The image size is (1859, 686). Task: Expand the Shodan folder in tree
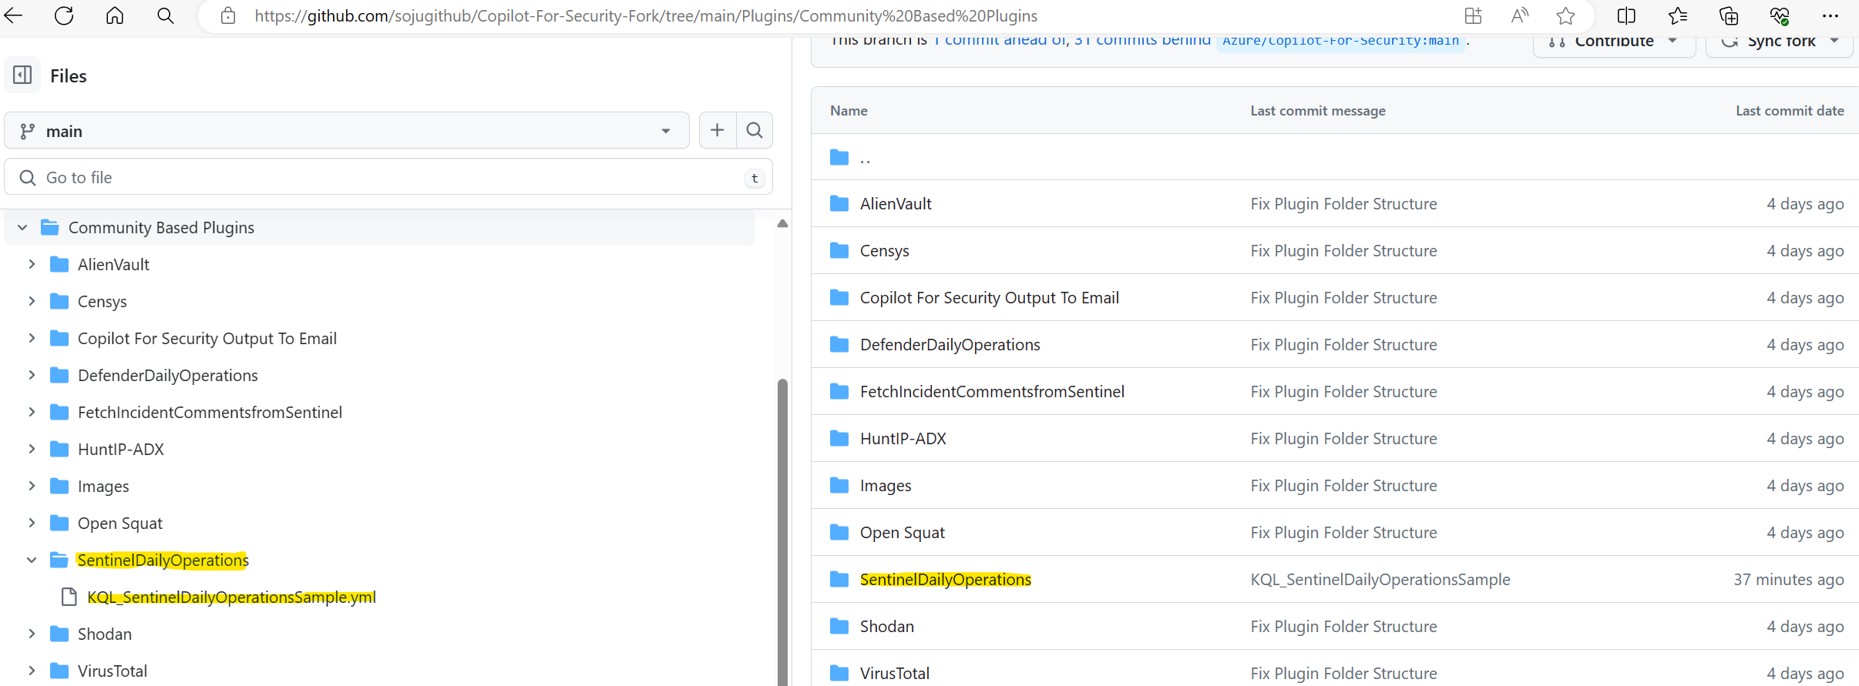point(32,634)
